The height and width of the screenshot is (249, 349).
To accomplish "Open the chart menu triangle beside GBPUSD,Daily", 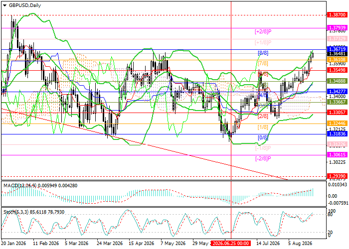I will coord(4,5).
